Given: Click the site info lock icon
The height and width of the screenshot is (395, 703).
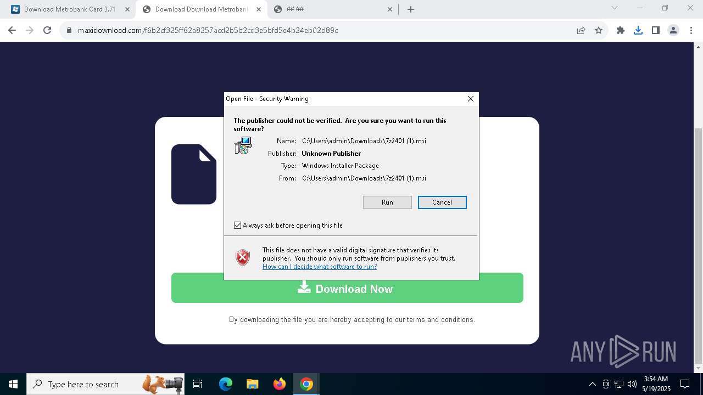Looking at the screenshot, I should tap(69, 30).
